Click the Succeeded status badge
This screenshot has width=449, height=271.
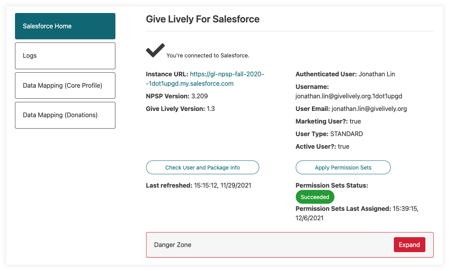(x=315, y=197)
